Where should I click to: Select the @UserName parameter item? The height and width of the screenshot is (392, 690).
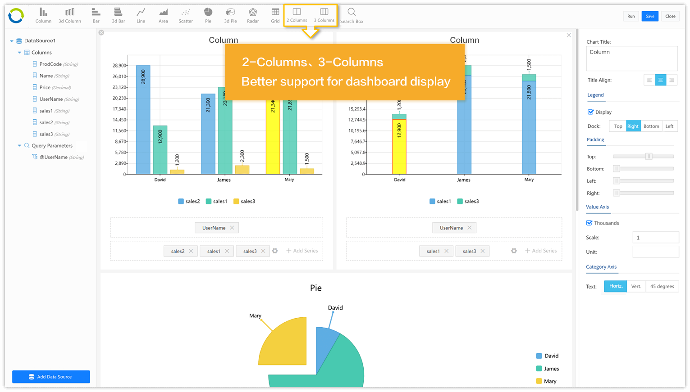click(x=58, y=157)
